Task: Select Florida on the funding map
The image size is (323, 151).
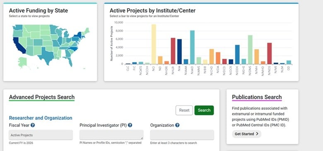Action: [x=70, y=61]
